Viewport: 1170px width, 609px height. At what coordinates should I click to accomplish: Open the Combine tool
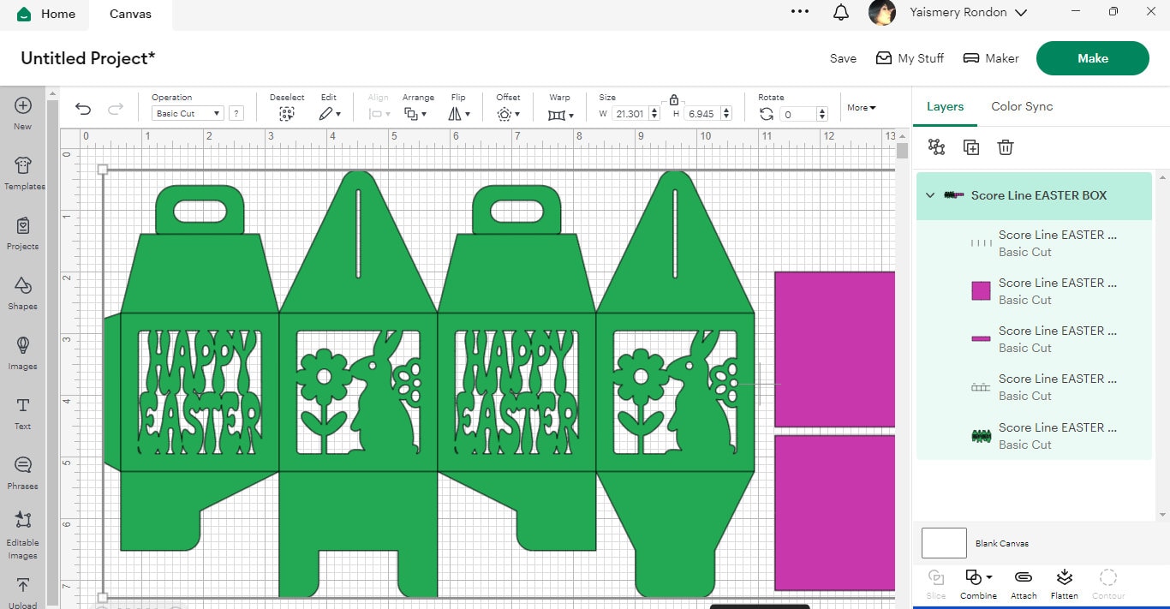[x=978, y=584]
